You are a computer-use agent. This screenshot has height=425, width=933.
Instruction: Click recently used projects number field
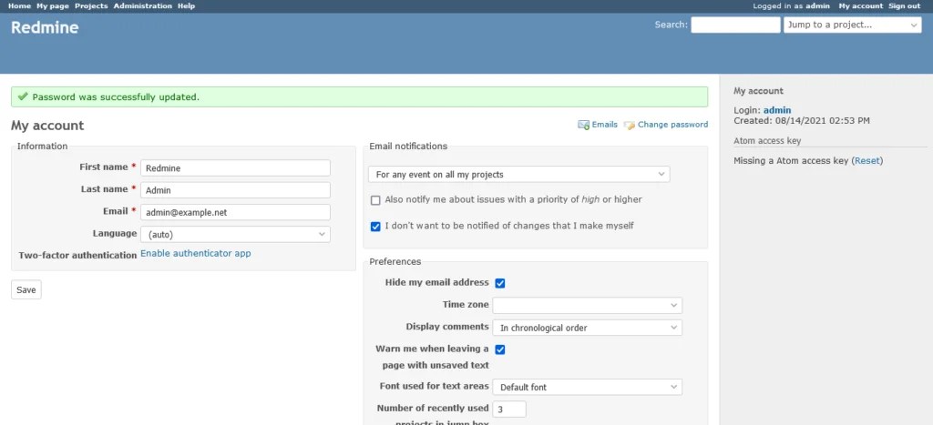[x=509, y=409]
